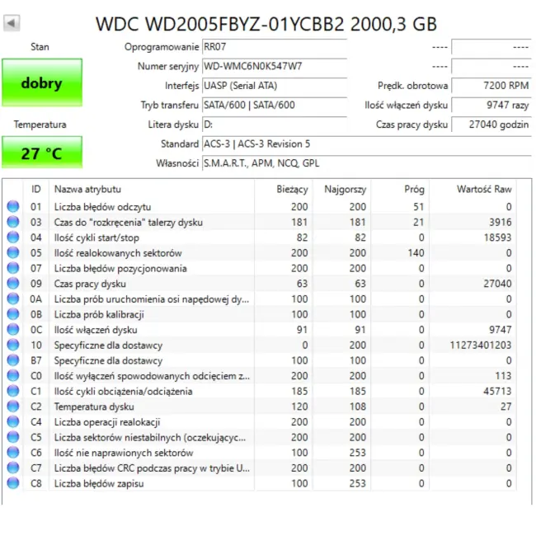Click the status orb for attribute 05
Screen dimensions: 536x536
pos(13,252)
